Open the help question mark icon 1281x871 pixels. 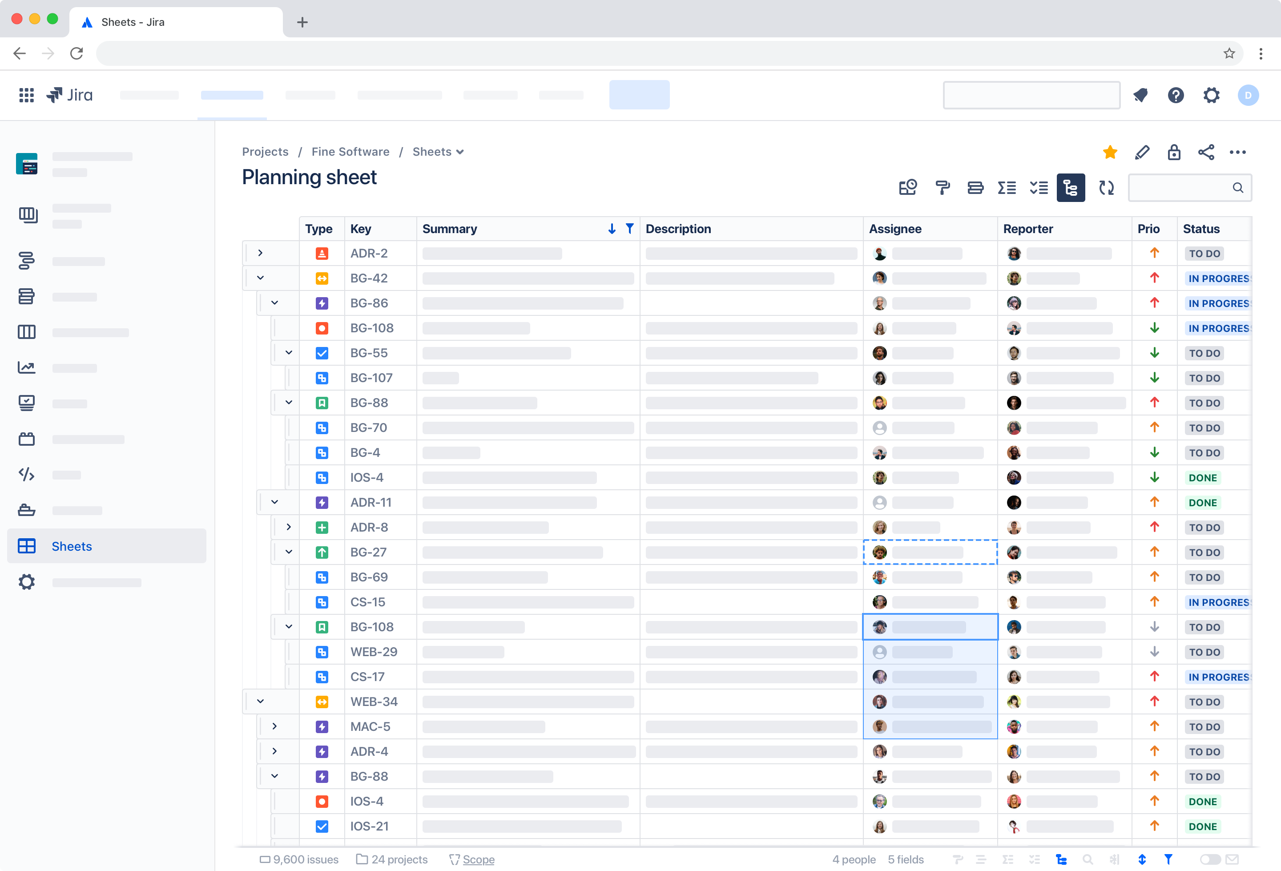tap(1176, 95)
